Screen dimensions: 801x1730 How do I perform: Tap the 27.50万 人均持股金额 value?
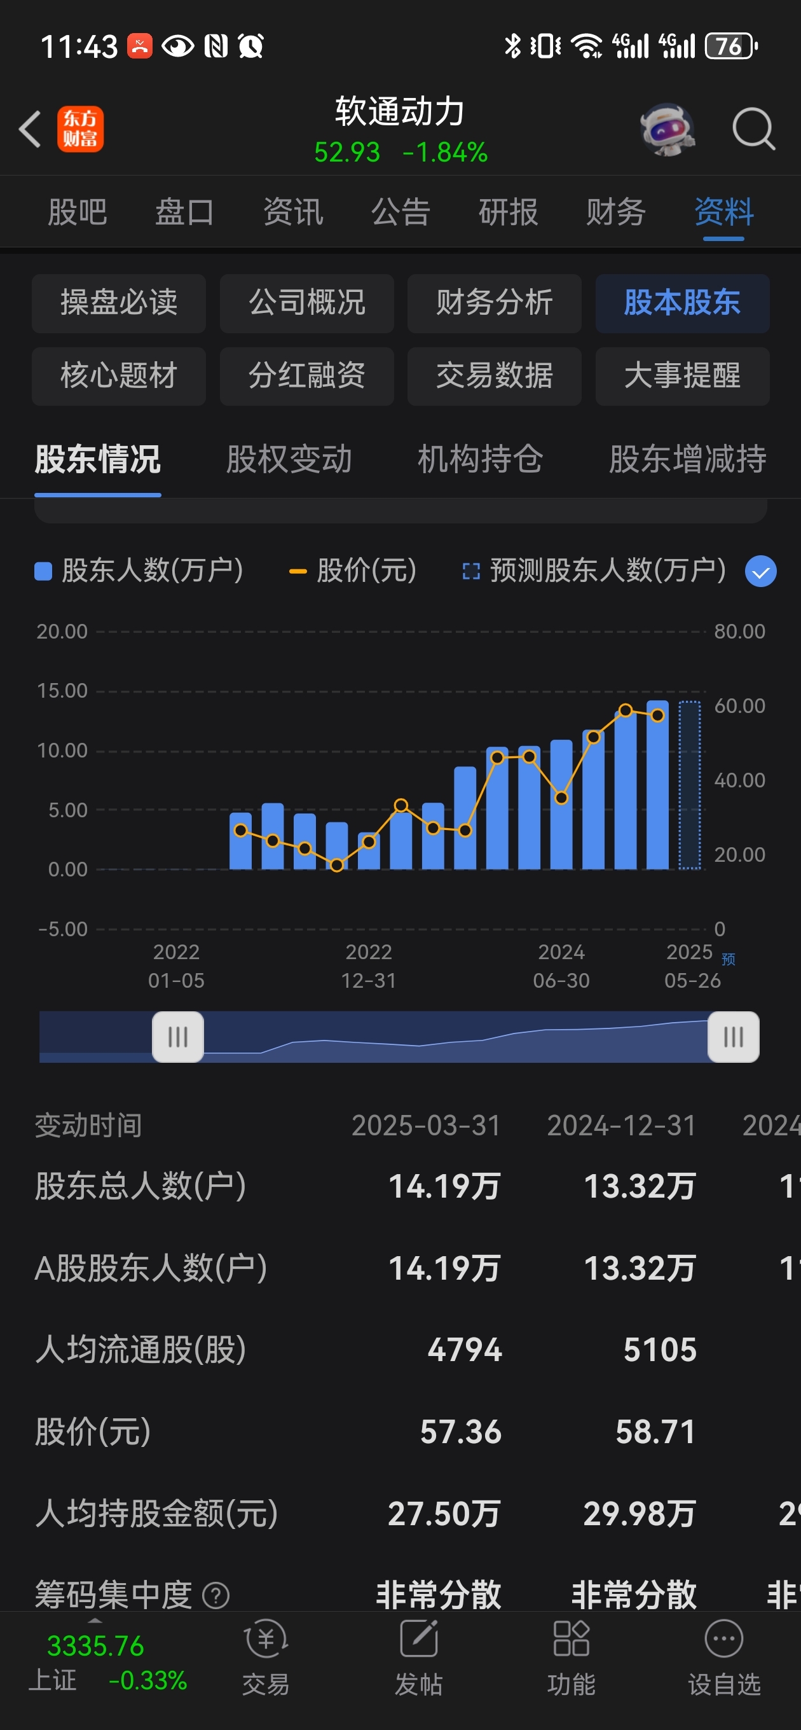[444, 1514]
